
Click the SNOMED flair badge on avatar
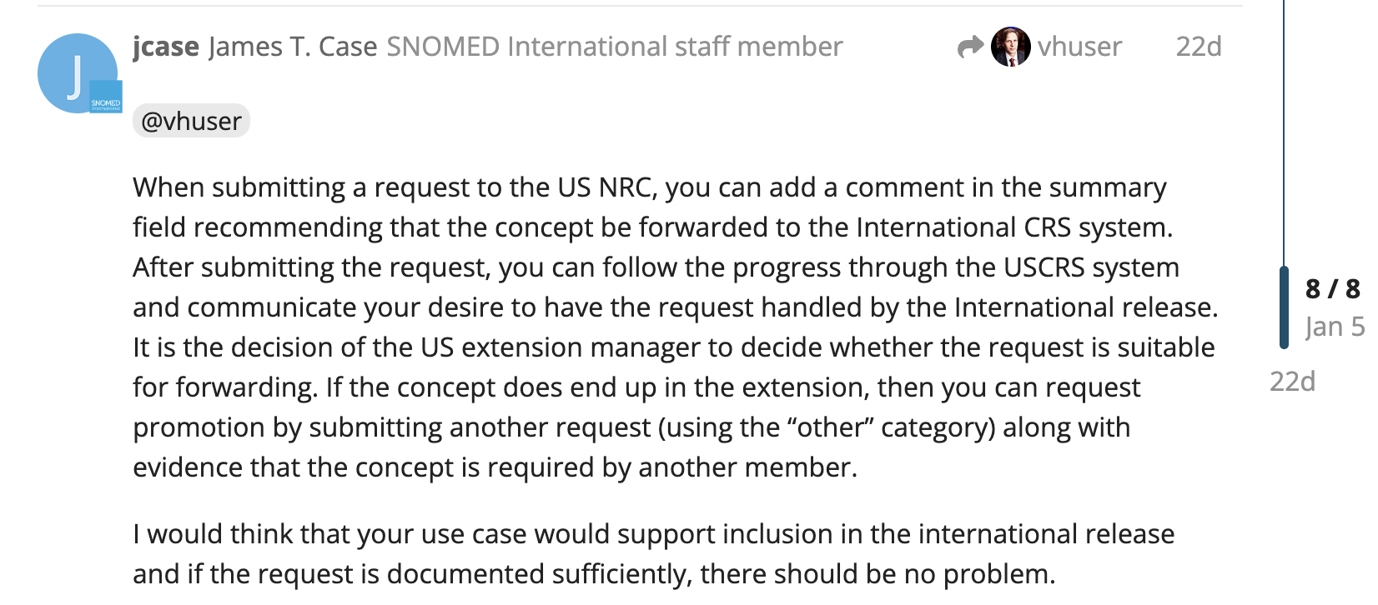pos(106,97)
